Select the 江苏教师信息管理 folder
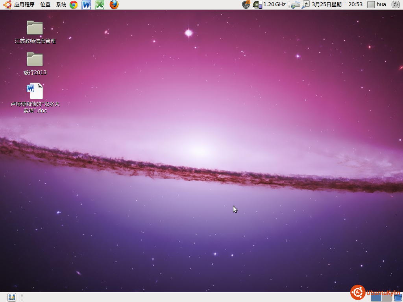The height and width of the screenshot is (302, 403). [35, 28]
